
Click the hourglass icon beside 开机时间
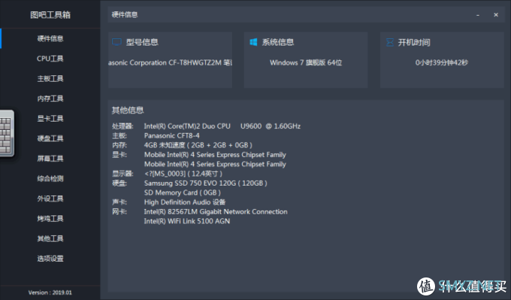point(389,42)
